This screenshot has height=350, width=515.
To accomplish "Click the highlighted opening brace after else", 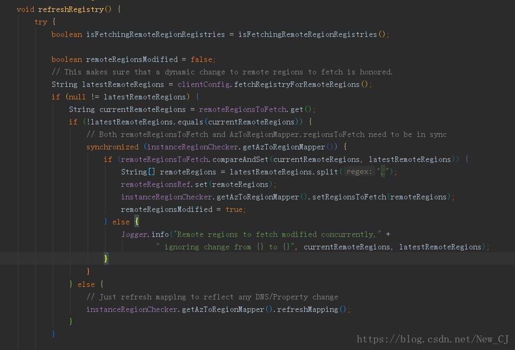I will [x=137, y=222].
